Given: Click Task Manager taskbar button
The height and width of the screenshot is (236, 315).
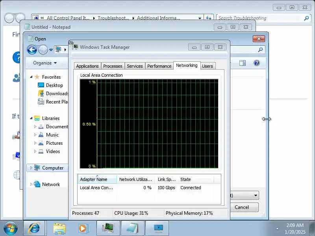Looking at the screenshot, I should pos(108,228).
